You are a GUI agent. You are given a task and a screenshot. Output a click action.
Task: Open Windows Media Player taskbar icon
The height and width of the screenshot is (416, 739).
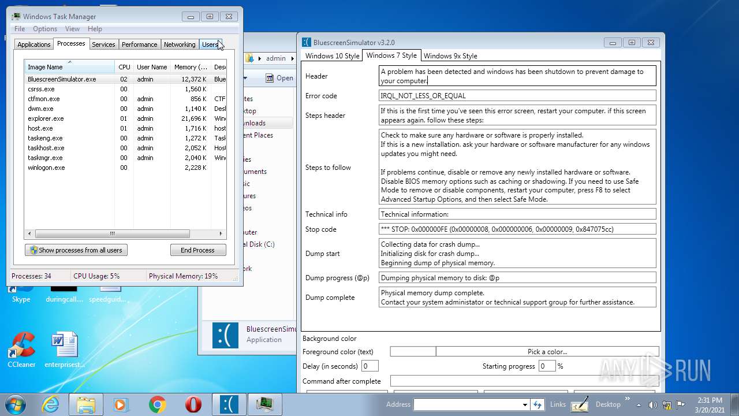pyautogui.click(x=122, y=404)
